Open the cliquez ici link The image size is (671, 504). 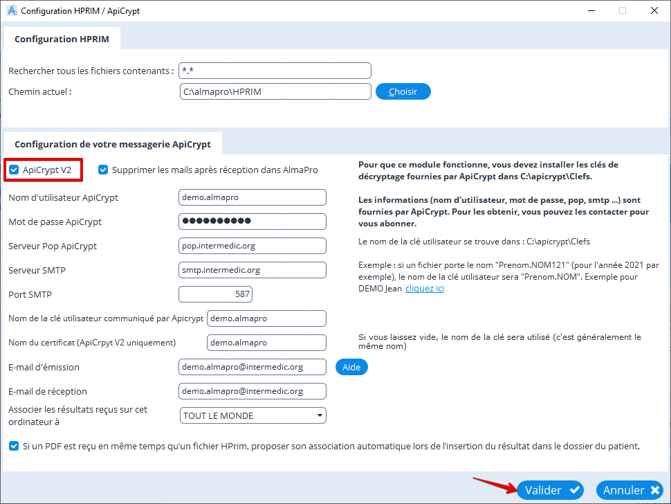(425, 289)
